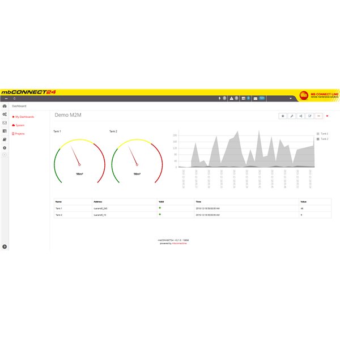Open the wrench dashboard settings button
The width and height of the screenshot is (340, 340).
(291, 116)
